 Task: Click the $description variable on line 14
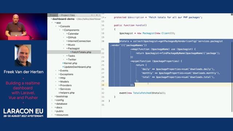[x=136, y=17]
